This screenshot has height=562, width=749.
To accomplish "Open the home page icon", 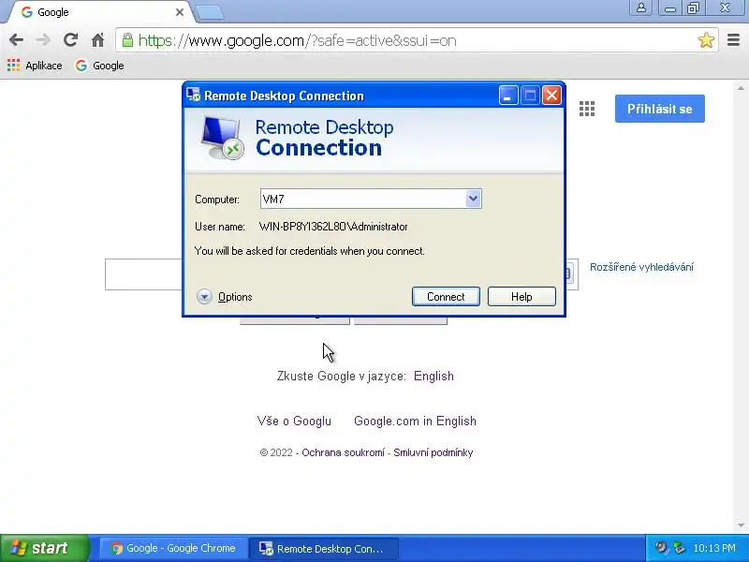I will 98,40.
